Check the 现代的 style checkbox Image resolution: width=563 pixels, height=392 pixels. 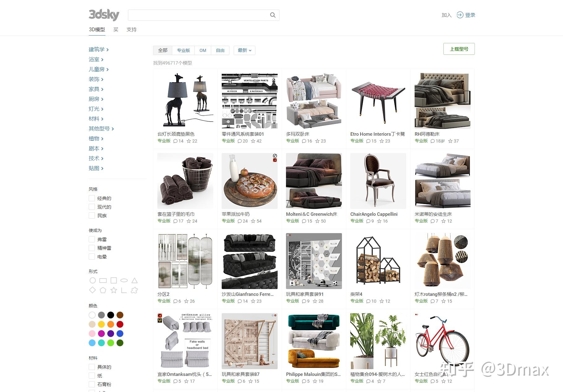[x=92, y=207]
